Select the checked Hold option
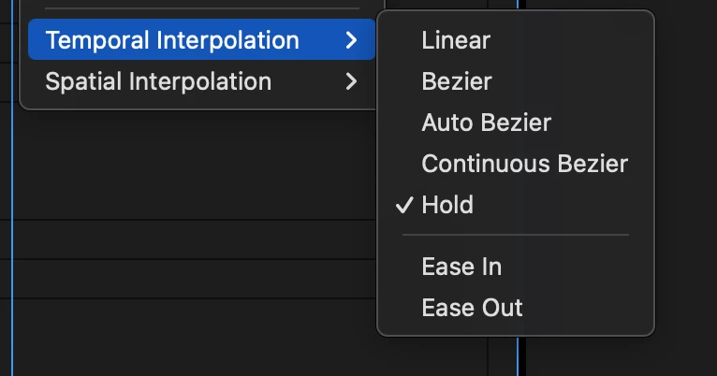This screenshot has width=717, height=376. 447,205
